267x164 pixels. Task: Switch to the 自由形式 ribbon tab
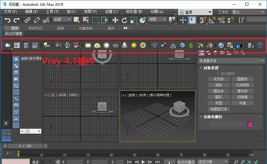tap(35, 28)
